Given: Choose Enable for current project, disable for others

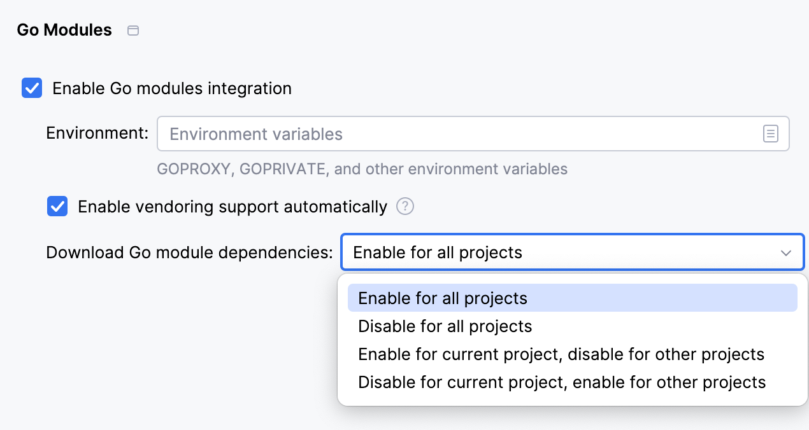Looking at the screenshot, I should click(561, 354).
